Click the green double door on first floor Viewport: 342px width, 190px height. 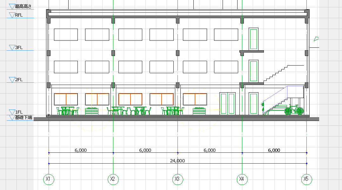(x=227, y=104)
